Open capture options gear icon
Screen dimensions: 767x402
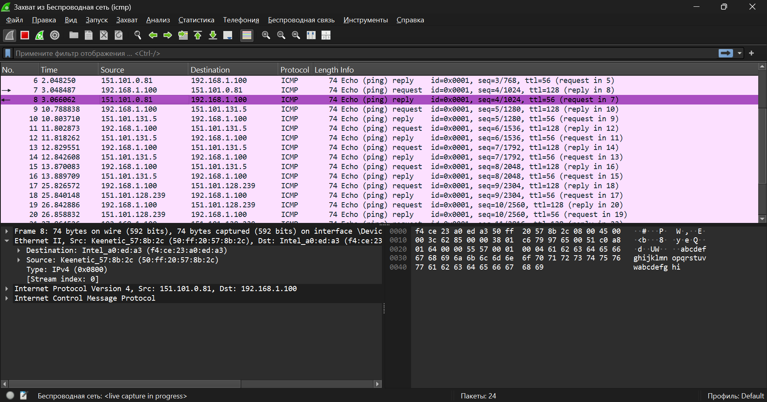pos(55,35)
